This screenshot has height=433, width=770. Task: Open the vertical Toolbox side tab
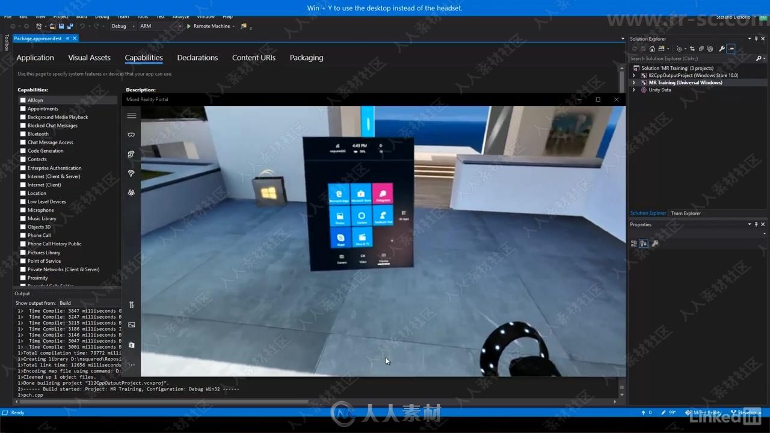[x=7, y=43]
